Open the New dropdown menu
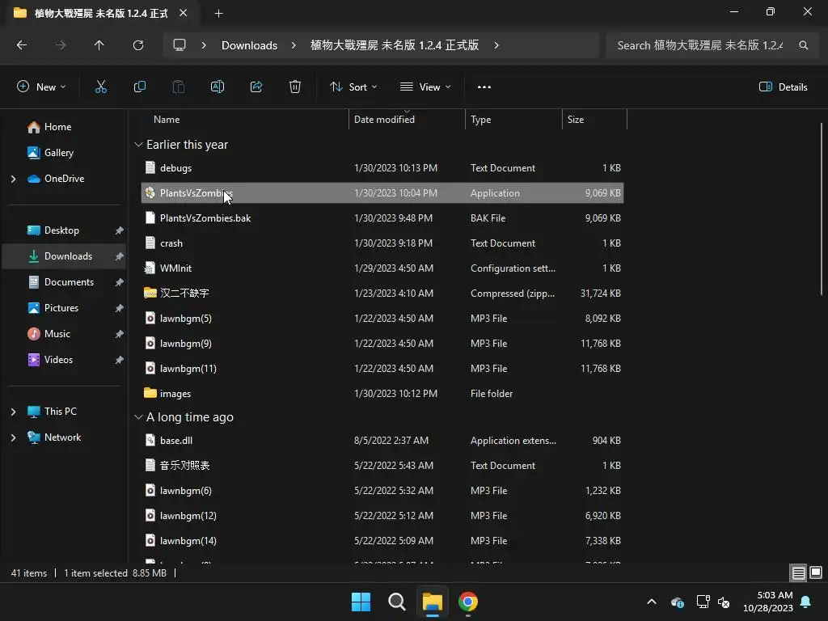Viewport: 828px width, 621px height. pos(41,87)
